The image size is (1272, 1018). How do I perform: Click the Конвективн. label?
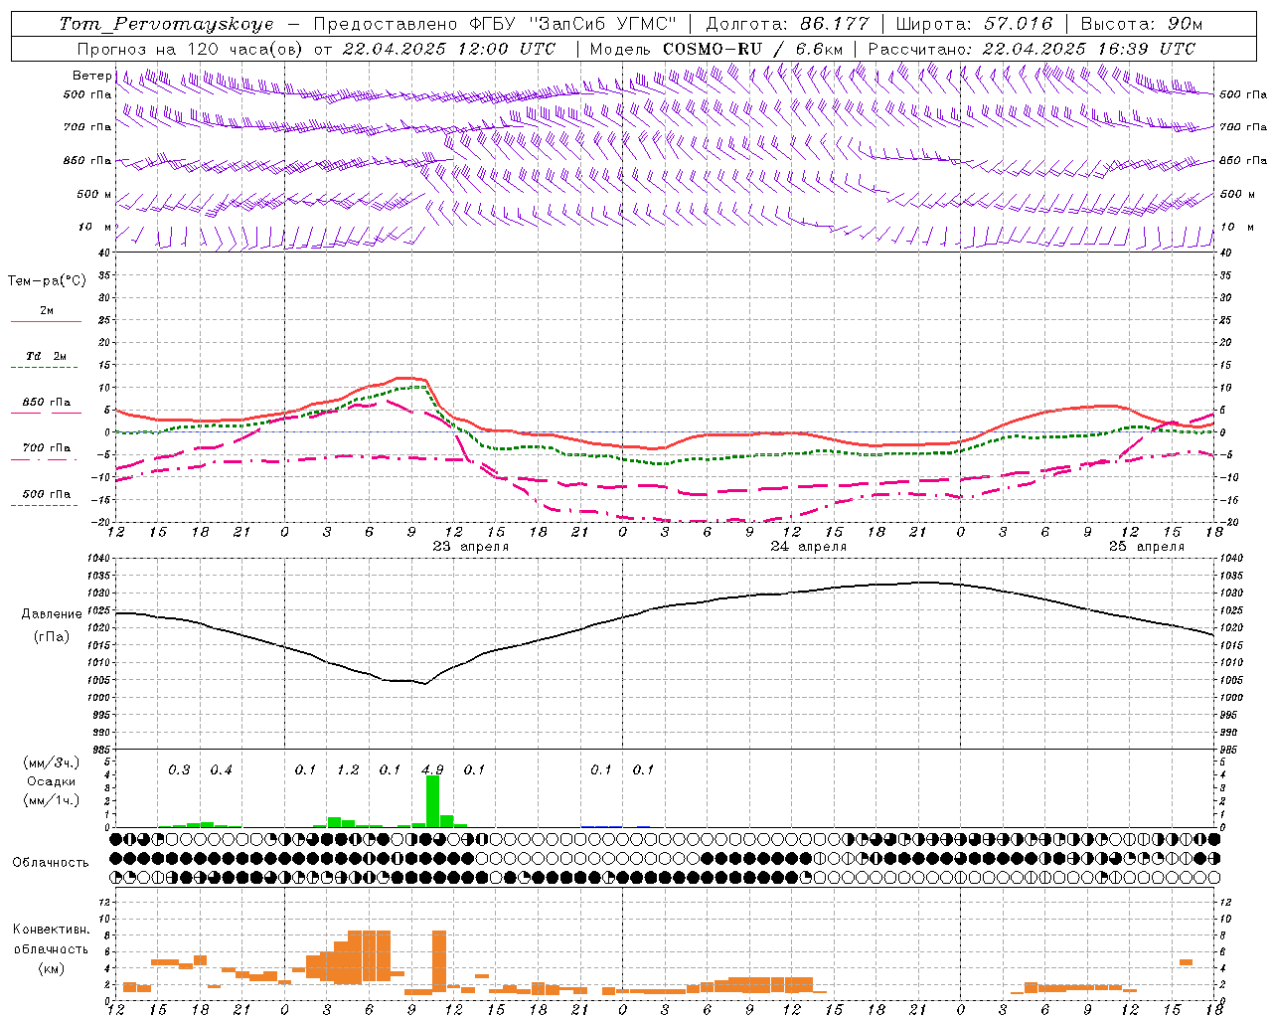click(52, 930)
